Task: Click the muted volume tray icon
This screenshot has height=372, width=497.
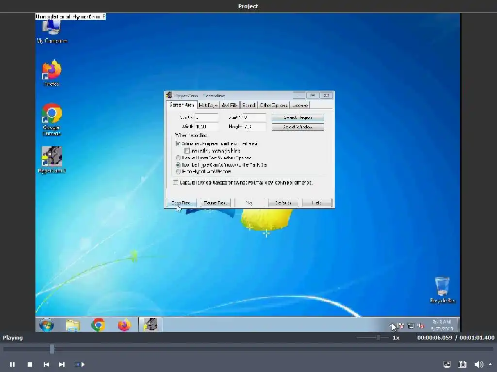Action: click(420, 325)
